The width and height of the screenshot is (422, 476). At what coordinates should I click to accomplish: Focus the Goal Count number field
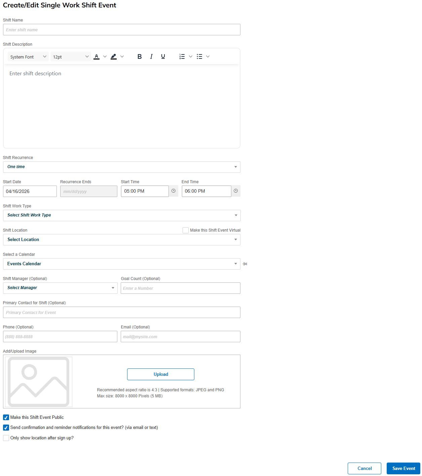181,288
